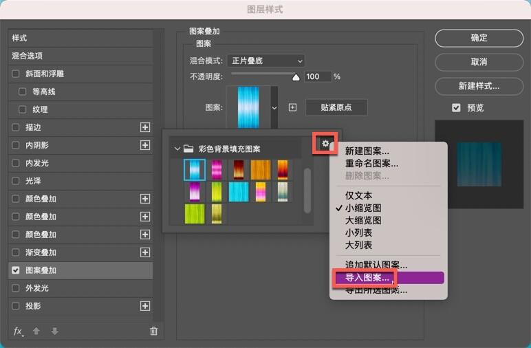Enable the 内阴影 checkbox

coord(16,145)
